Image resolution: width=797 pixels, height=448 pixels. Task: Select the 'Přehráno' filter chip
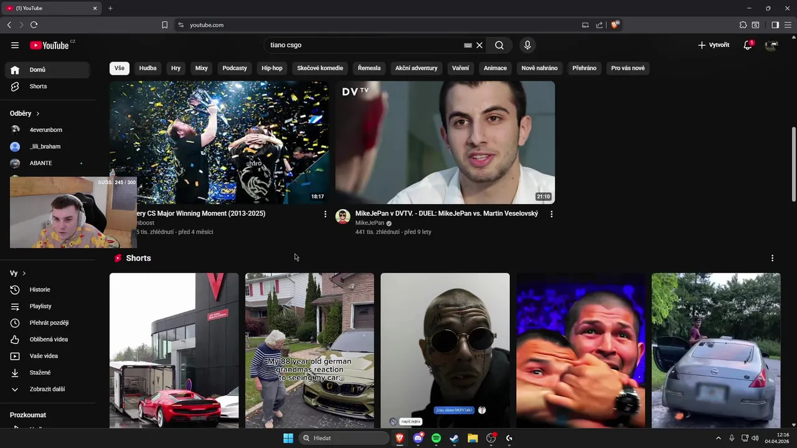pyautogui.click(x=584, y=68)
